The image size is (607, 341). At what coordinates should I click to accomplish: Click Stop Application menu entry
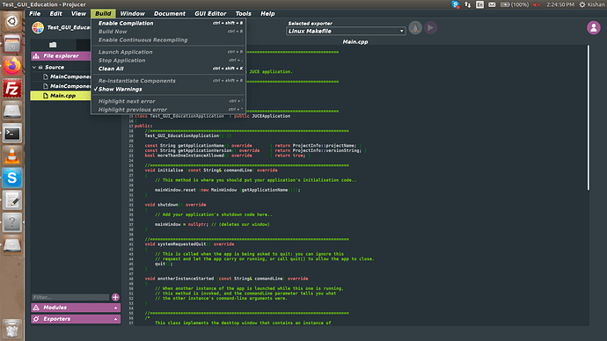point(168,61)
